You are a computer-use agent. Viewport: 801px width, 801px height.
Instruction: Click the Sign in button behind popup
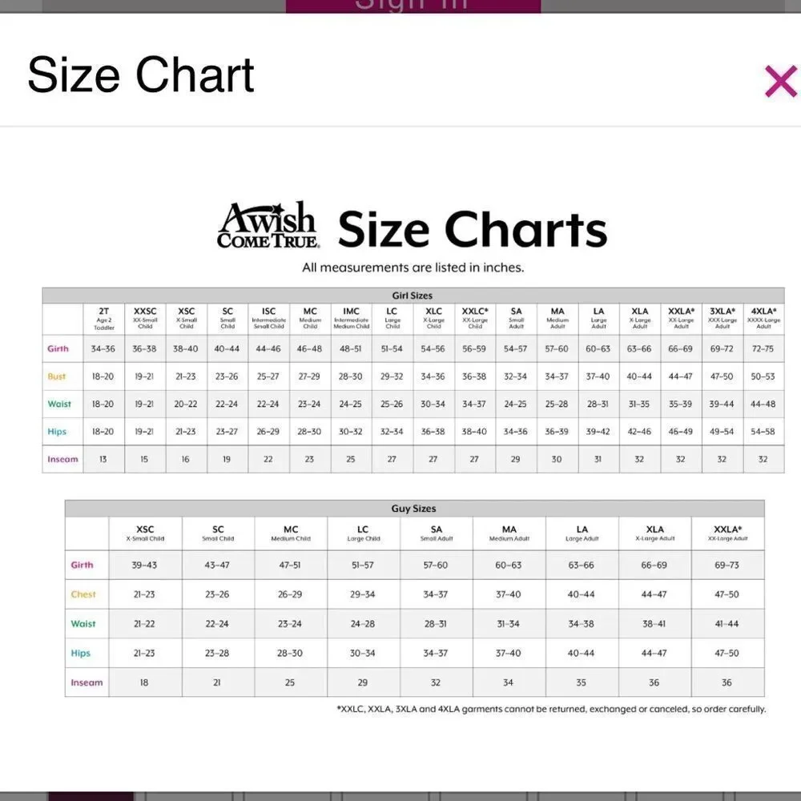coord(413,6)
